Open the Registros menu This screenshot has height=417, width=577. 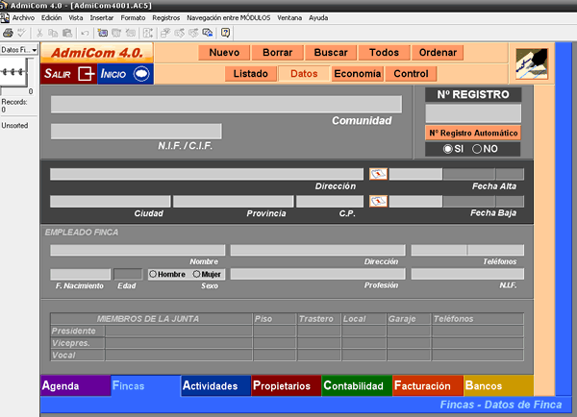(x=166, y=17)
